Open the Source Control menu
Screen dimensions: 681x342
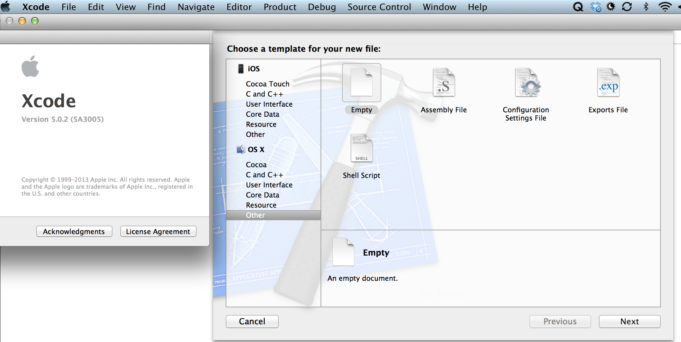coord(379,7)
